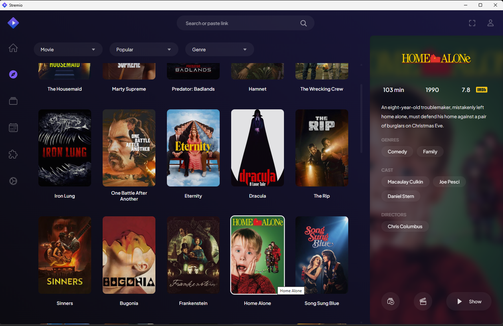Viewport: 503px width, 326px height.
Task: Open the Popular sort dropdown
Action: click(x=144, y=50)
